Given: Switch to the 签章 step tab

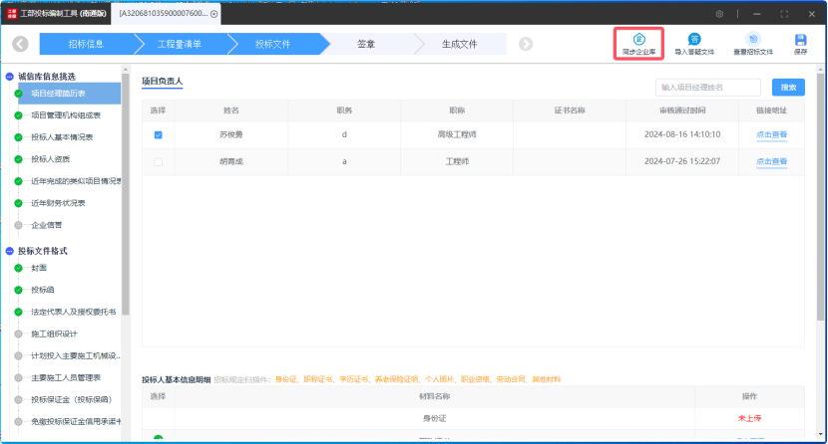Looking at the screenshot, I should tap(366, 45).
